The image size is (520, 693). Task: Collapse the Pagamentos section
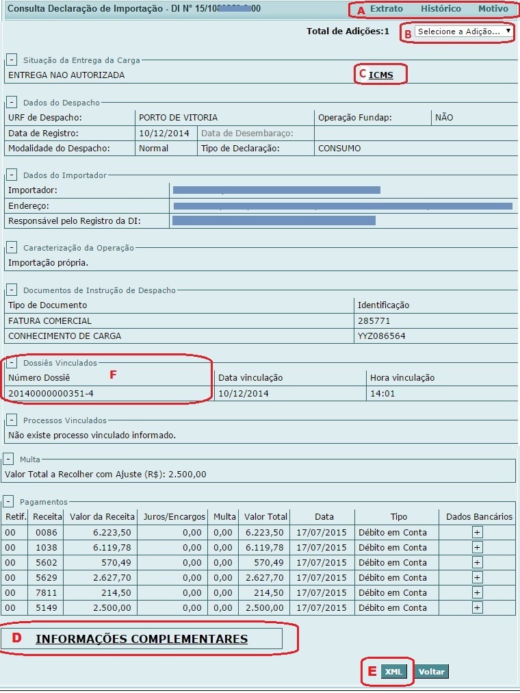[x=8, y=501]
